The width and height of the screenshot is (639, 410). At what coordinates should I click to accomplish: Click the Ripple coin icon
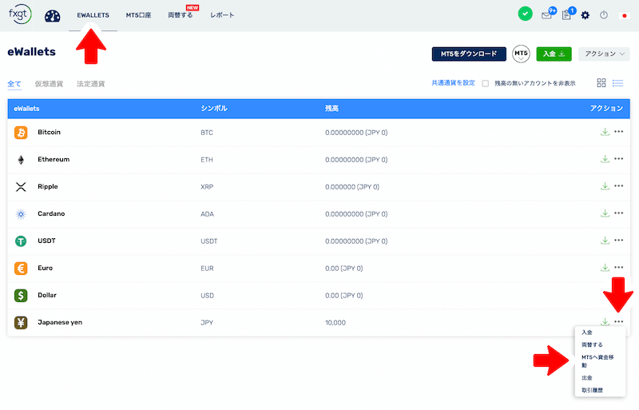click(21, 187)
